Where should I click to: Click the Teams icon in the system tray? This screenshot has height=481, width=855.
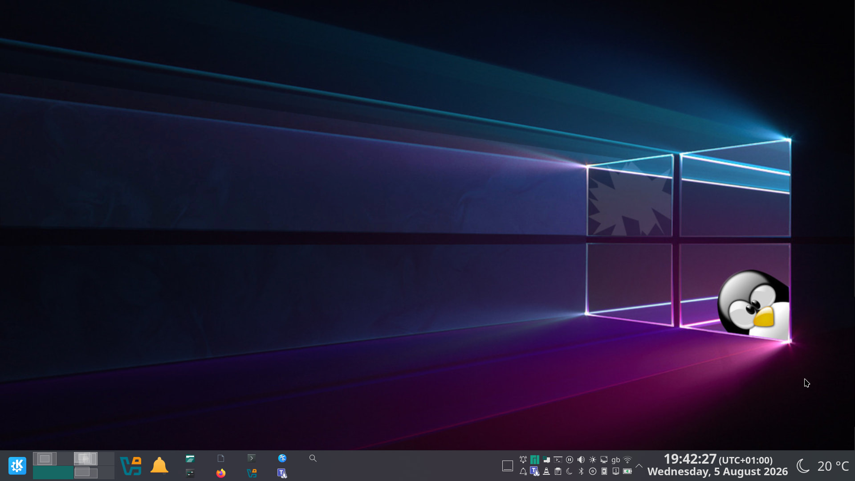click(x=535, y=471)
